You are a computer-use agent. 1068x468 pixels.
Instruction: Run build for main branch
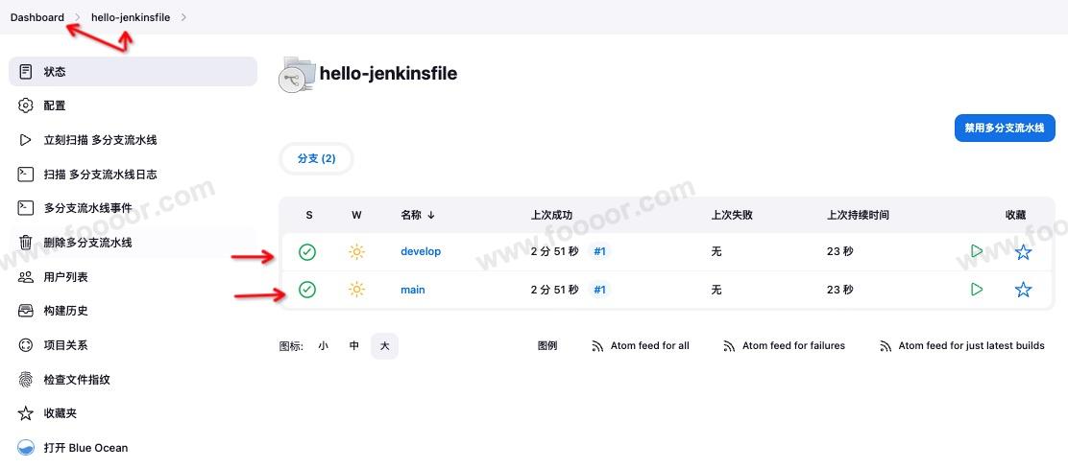tap(977, 290)
